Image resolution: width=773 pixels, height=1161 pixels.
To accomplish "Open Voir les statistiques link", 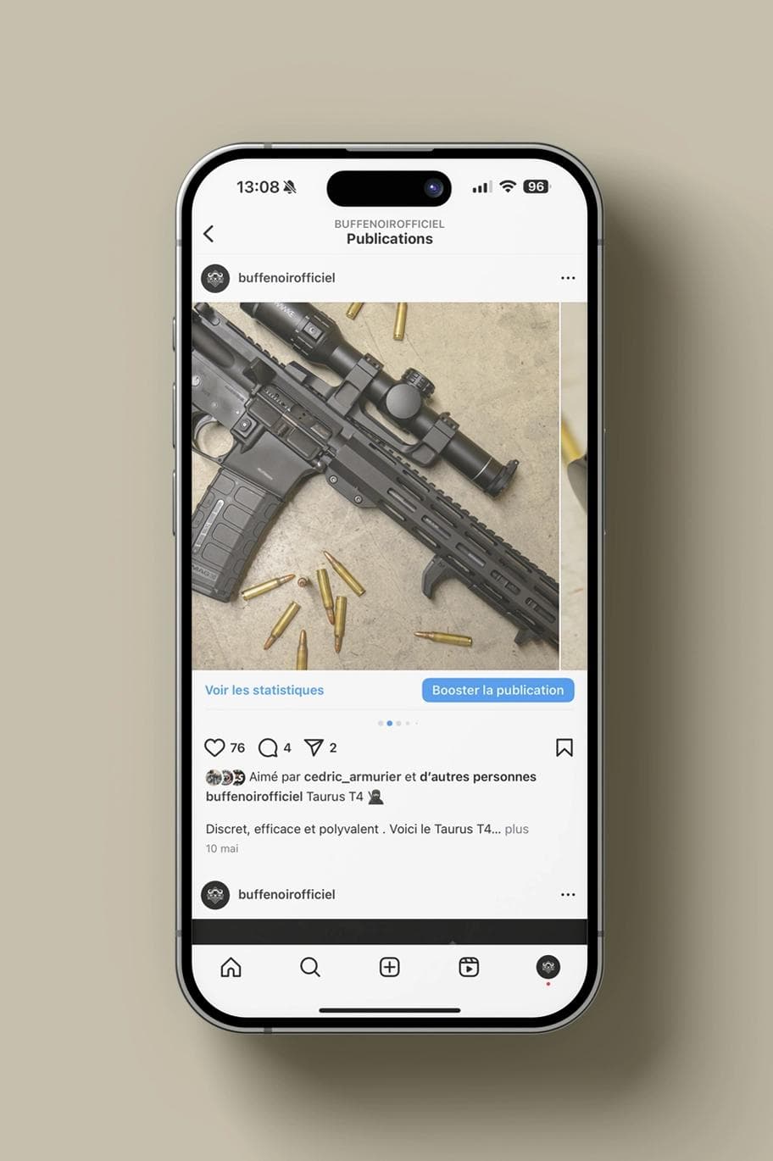I will pos(264,690).
